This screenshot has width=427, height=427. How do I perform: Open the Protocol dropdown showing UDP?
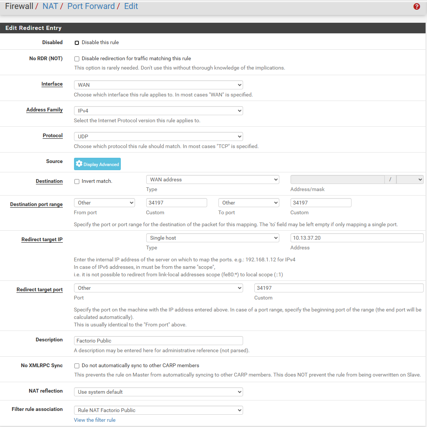click(x=158, y=136)
